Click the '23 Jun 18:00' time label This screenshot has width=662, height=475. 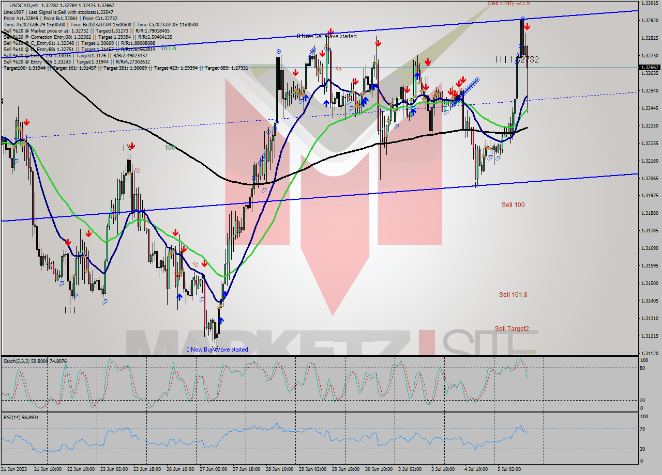click(x=148, y=469)
